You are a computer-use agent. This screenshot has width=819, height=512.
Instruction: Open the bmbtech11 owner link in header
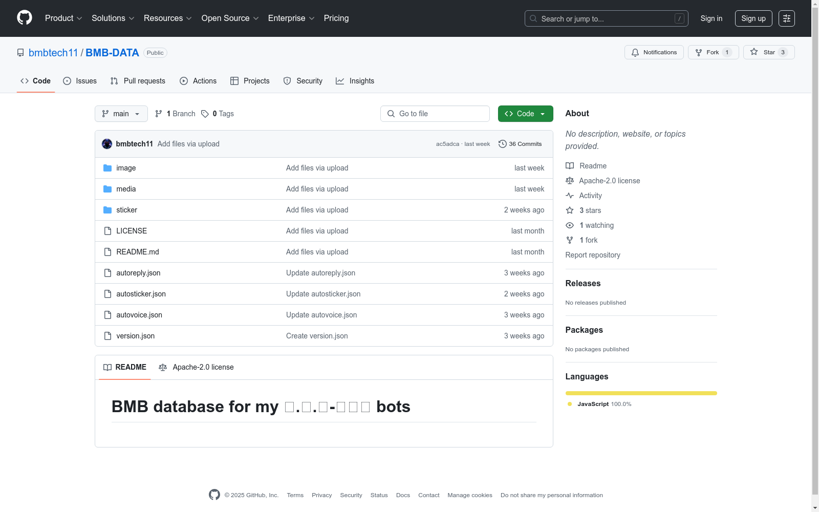(x=53, y=53)
